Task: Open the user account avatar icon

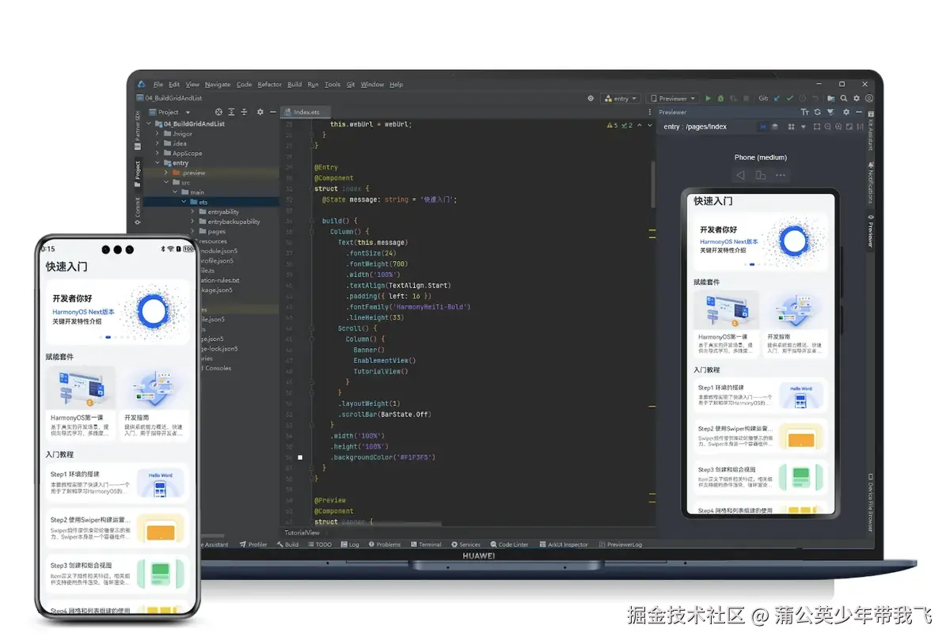Action: (869, 98)
